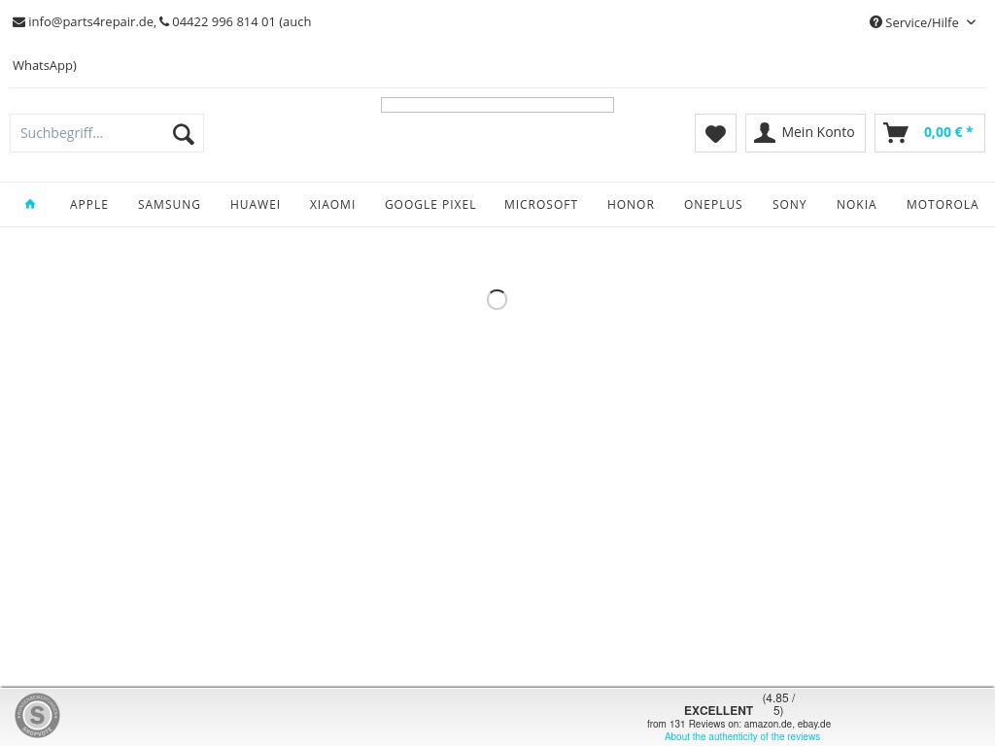Click the search magnifier icon
This screenshot has width=995, height=746.
(183, 134)
